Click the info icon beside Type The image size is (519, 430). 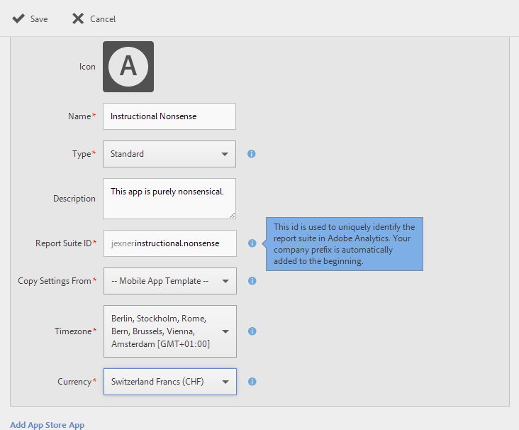point(252,154)
